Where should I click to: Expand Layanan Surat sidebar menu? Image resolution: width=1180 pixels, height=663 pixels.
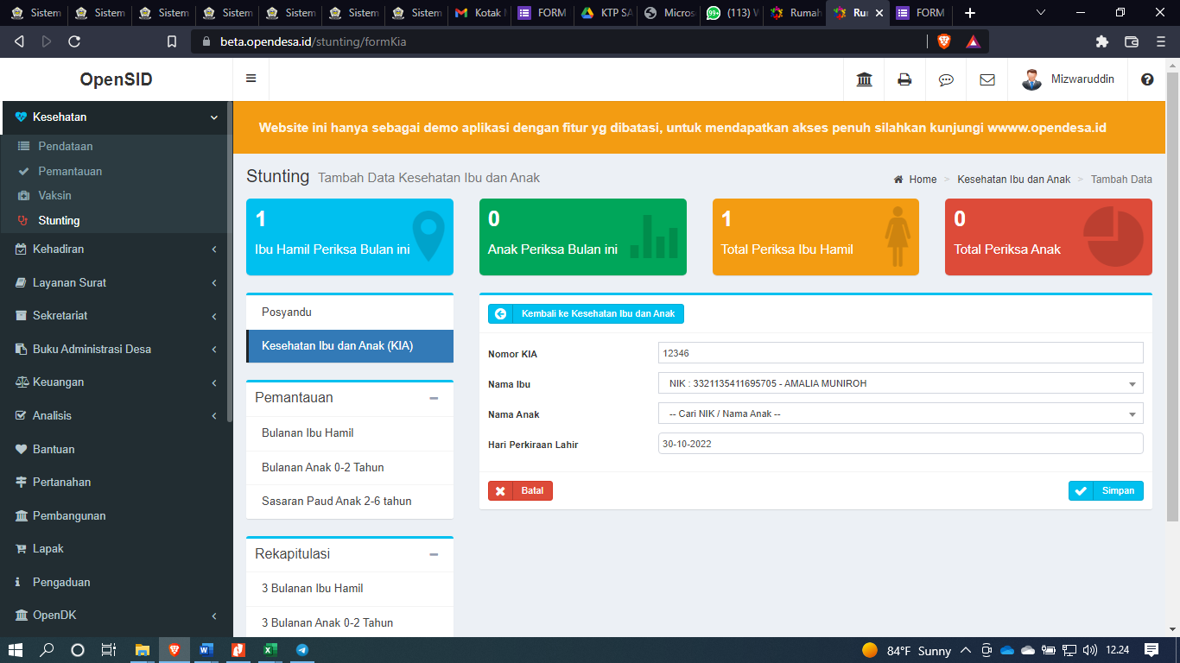(117, 282)
